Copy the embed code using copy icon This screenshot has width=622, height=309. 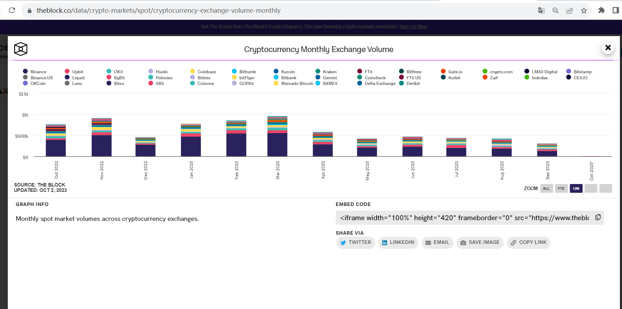coord(598,217)
